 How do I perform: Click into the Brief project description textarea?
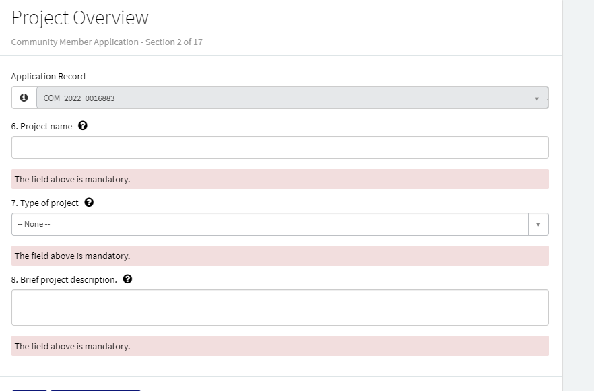click(279, 308)
